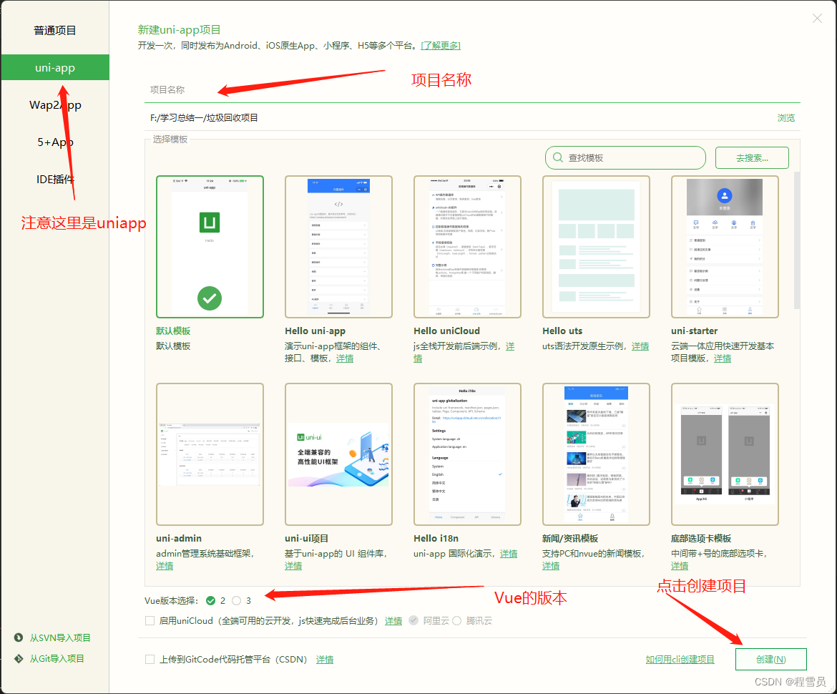This screenshot has height=694, width=837.
Task: Select the uni-ui项目 template thumbnail
Action: coord(338,454)
